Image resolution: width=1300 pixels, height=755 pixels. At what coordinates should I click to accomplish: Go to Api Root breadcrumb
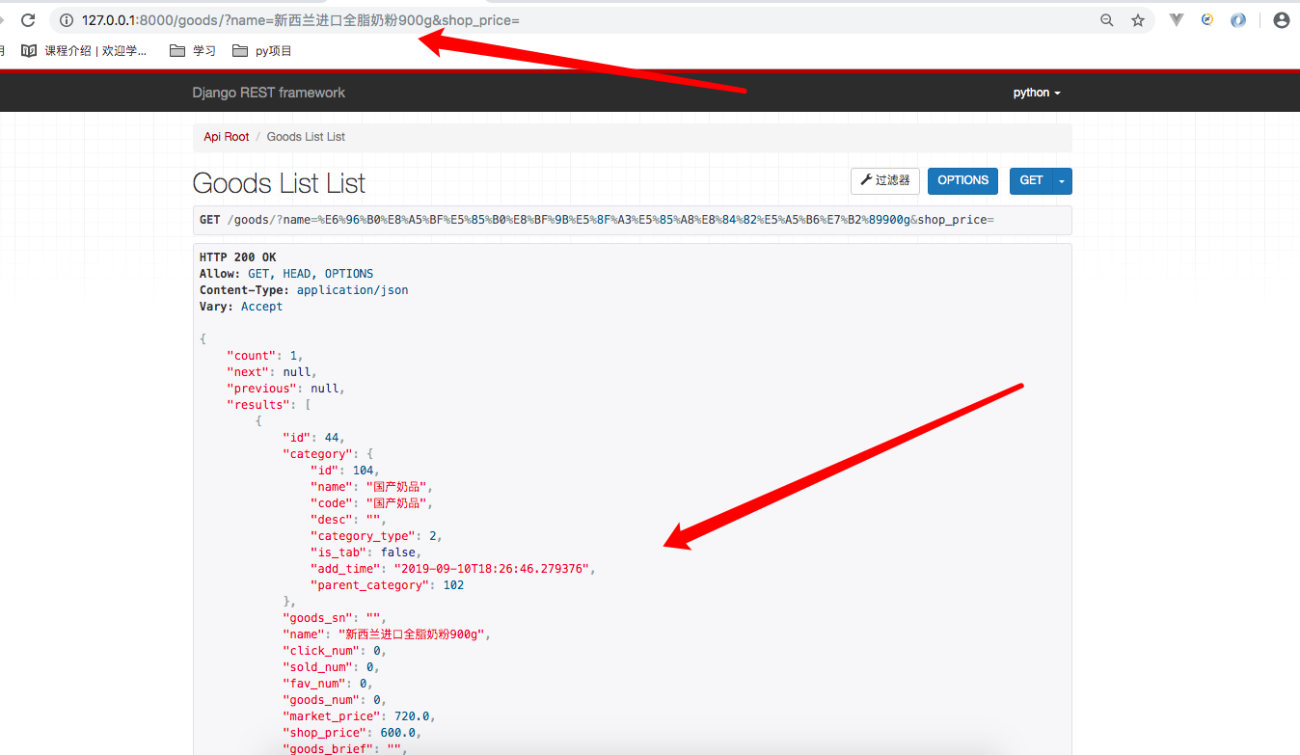point(227,137)
